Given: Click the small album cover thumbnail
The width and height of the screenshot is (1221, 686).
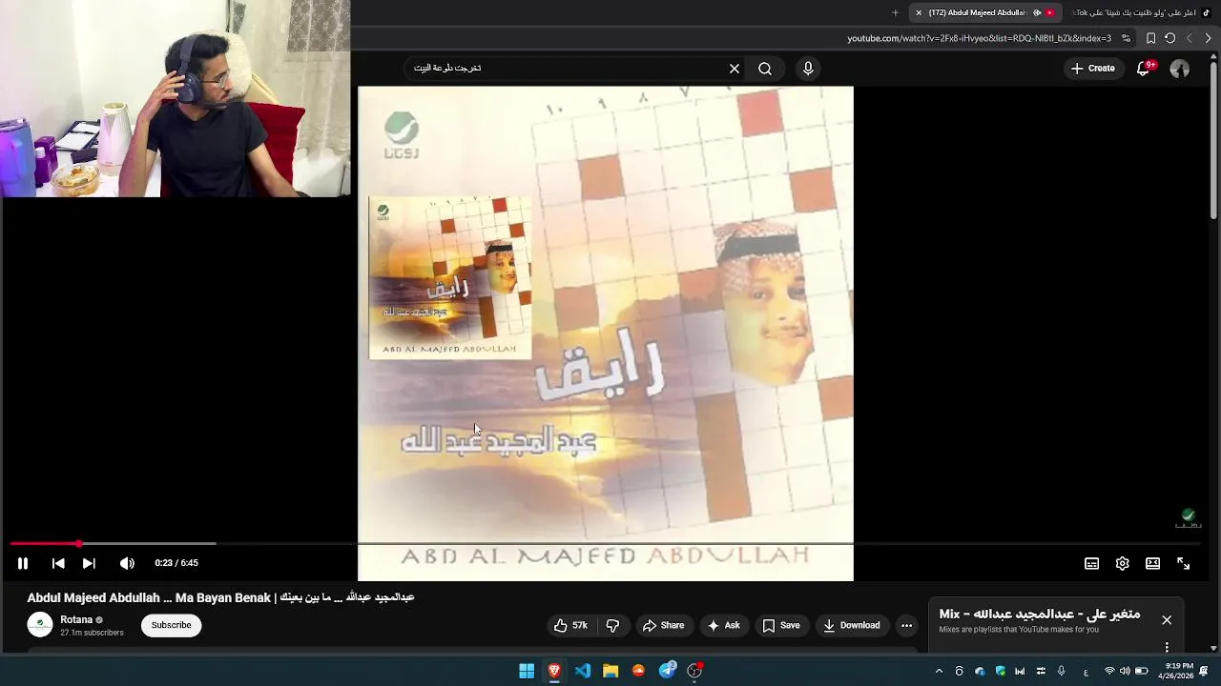Looking at the screenshot, I should [449, 277].
